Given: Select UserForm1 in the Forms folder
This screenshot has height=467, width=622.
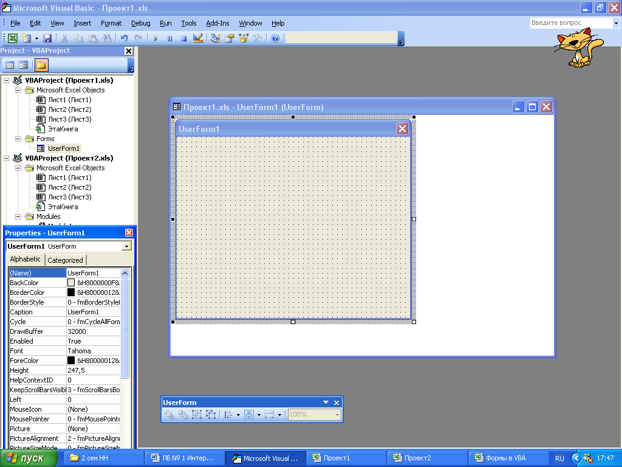Looking at the screenshot, I should [x=63, y=148].
